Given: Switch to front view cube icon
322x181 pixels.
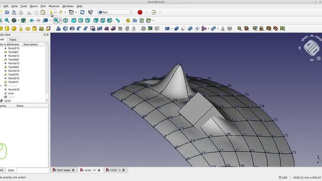Looking at the screenshot, I should 74,20.
